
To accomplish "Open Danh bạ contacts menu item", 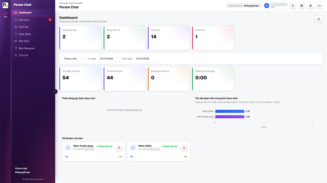I will [33, 27].
